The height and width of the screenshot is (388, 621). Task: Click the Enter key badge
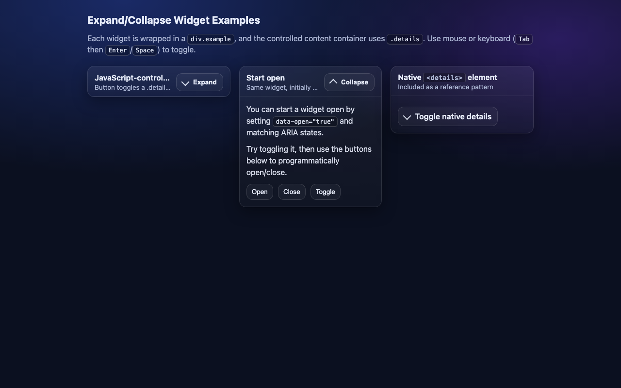point(117,50)
